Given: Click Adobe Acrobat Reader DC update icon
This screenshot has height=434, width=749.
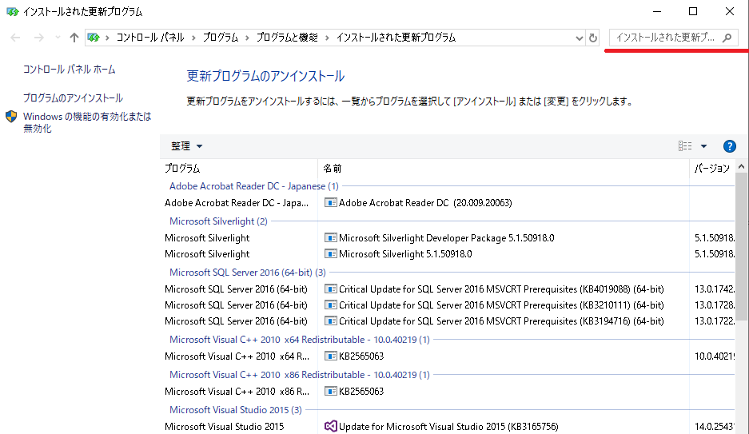Looking at the screenshot, I should tap(331, 202).
